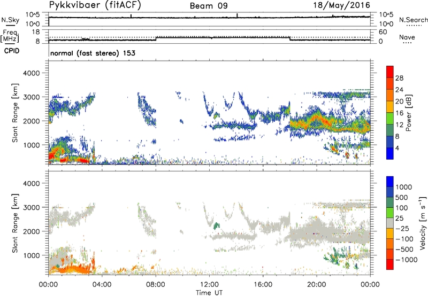The width and height of the screenshot is (428, 296).
Task: Click the Pykkvibaer (fitACF) title text
Action: [x=95, y=5]
